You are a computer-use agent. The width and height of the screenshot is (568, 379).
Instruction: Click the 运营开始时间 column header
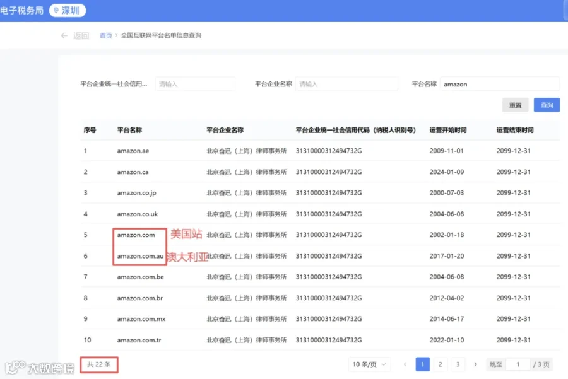[447, 130]
